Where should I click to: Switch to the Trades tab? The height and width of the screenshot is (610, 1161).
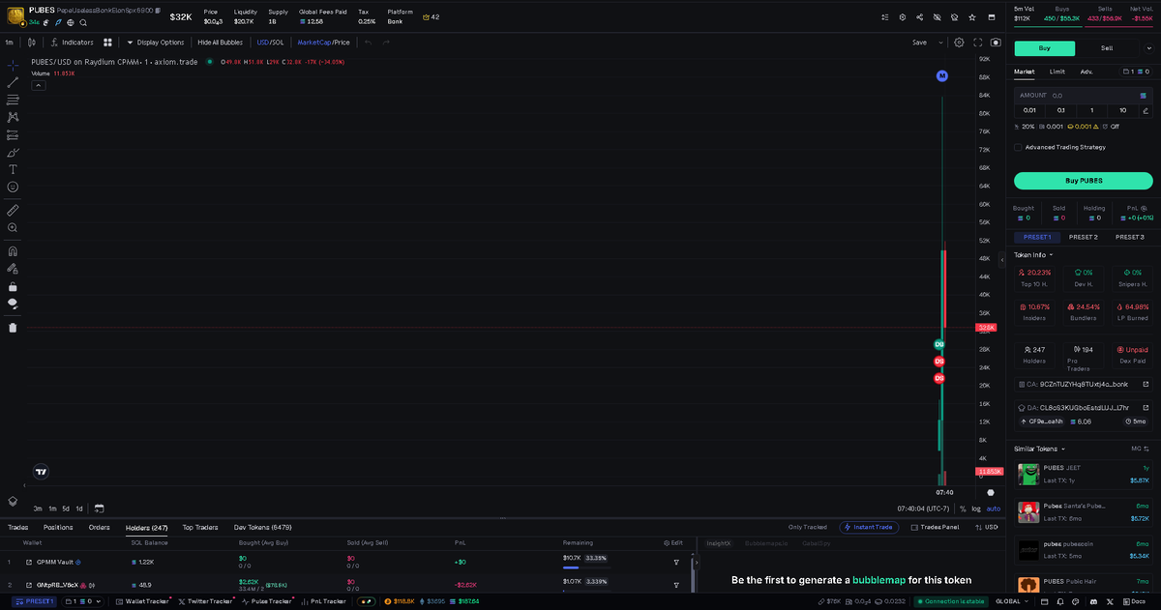[x=17, y=528]
